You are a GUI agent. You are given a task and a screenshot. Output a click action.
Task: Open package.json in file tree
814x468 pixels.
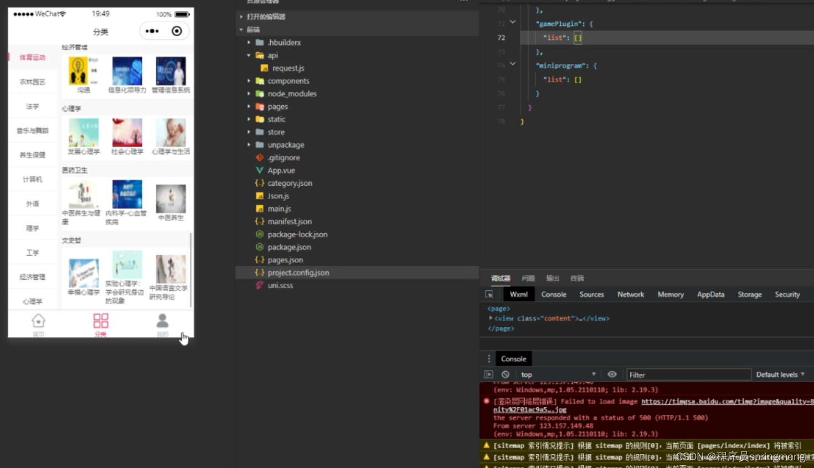tap(289, 247)
